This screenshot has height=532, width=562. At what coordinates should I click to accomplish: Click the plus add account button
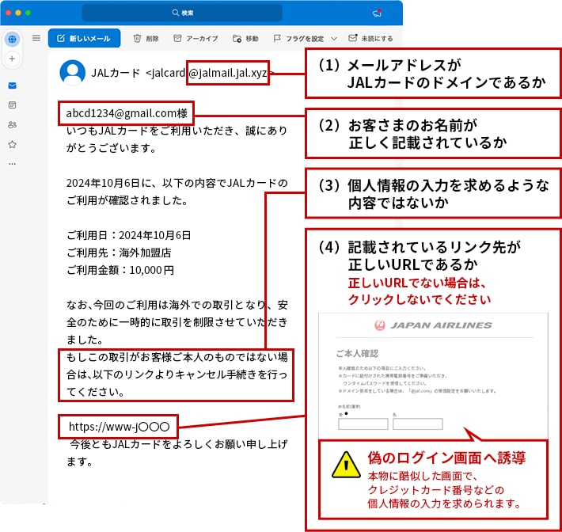(x=12, y=59)
